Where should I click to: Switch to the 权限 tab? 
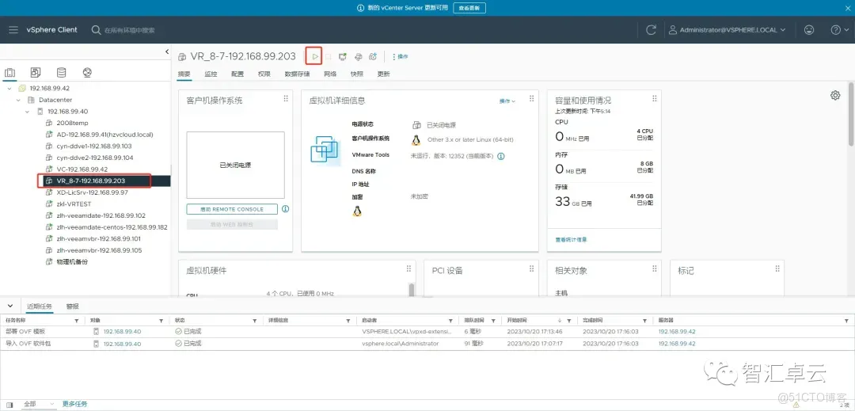click(264, 74)
